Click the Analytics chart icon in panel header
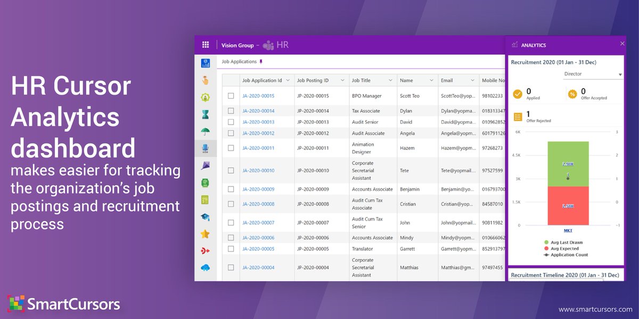 514,45
